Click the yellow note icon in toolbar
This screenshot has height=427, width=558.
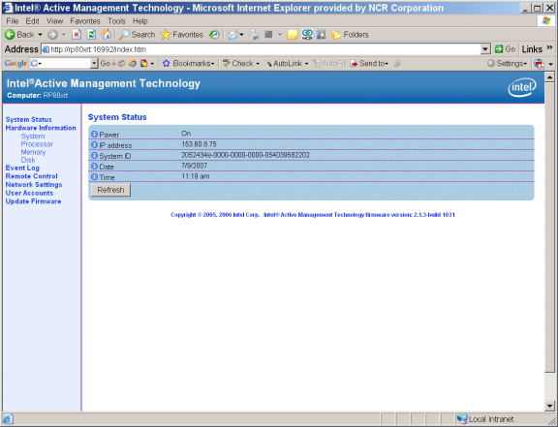pos(293,35)
